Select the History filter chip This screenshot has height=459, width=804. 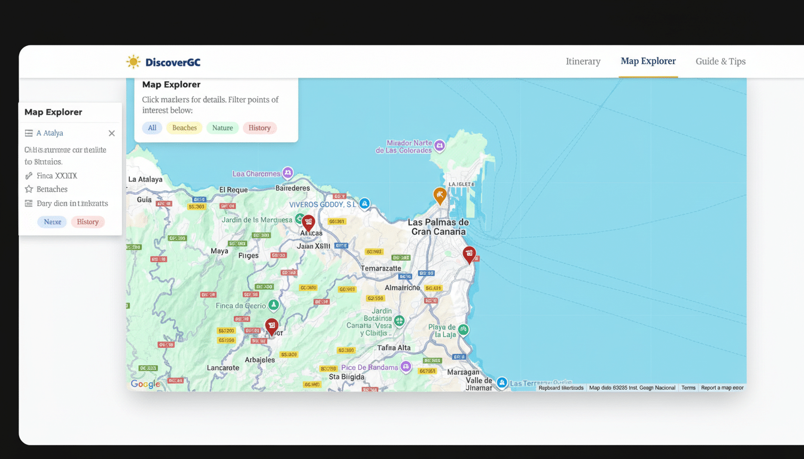pos(260,127)
